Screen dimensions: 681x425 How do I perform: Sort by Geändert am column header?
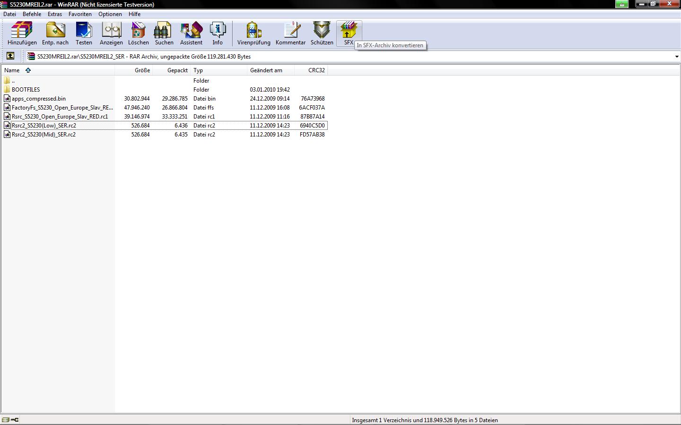pyautogui.click(x=271, y=70)
